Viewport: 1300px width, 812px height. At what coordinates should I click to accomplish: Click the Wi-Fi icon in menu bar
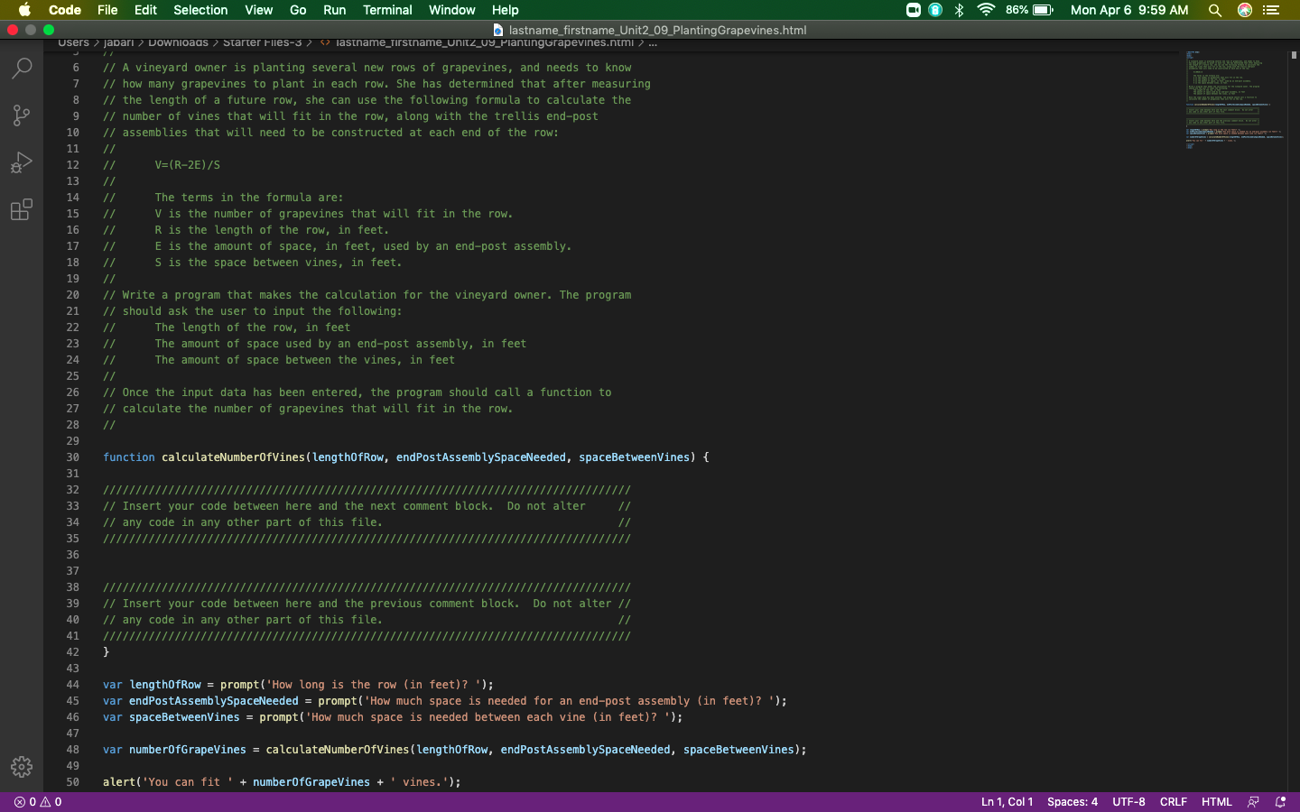[x=985, y=10]
